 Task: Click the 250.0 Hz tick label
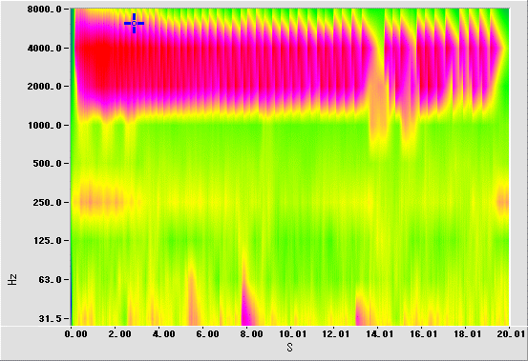tap(47, 203)
